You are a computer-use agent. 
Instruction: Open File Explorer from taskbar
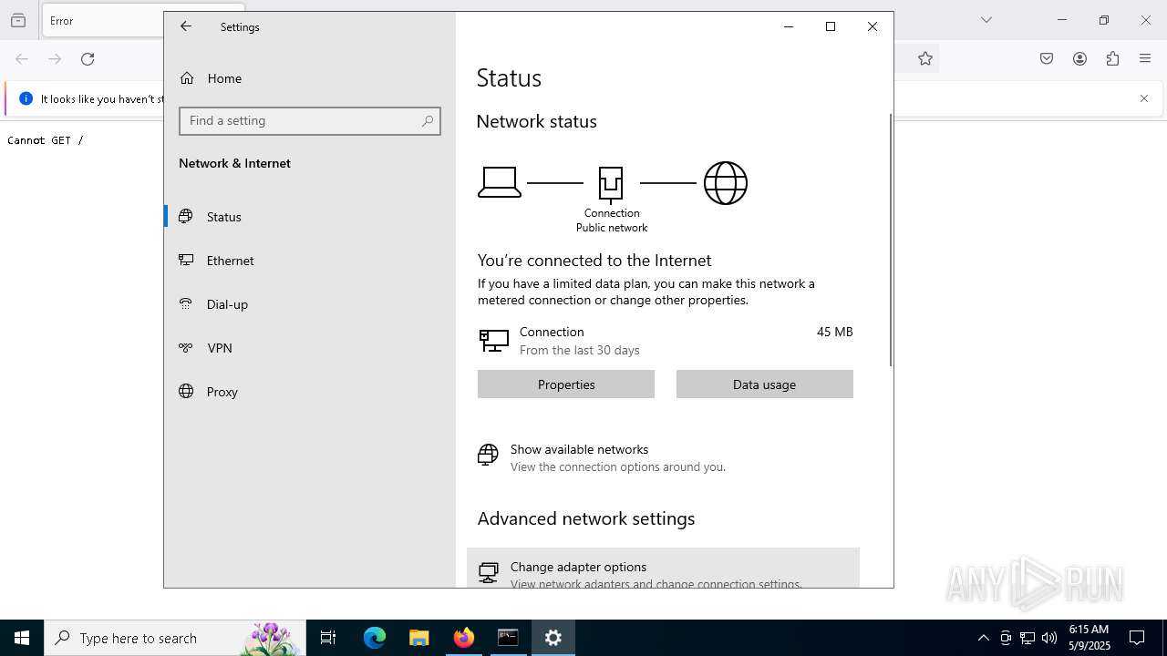tap(419, 638)
